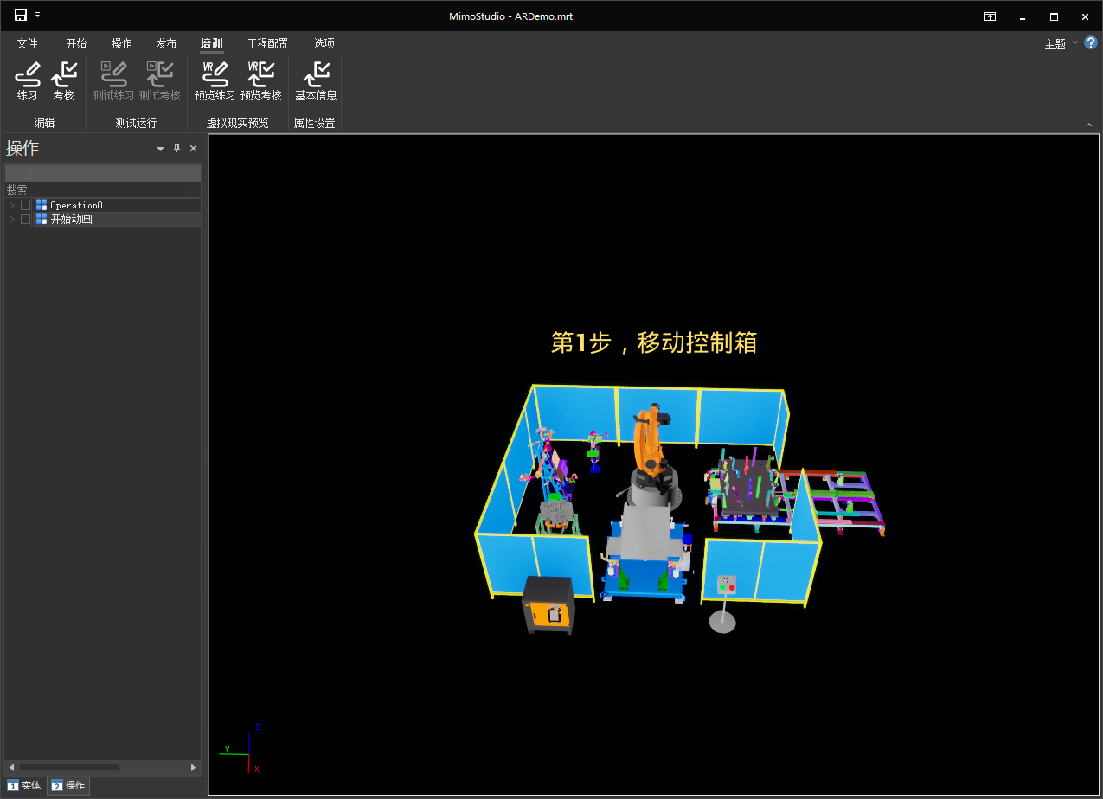Click the save disk icon
Viewport: 1103px width, 799px height.
[x=21, y=16]
